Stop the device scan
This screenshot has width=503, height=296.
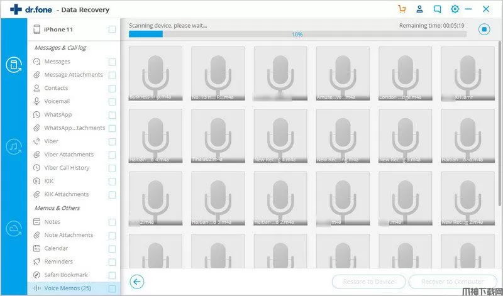tap(484, 29)
